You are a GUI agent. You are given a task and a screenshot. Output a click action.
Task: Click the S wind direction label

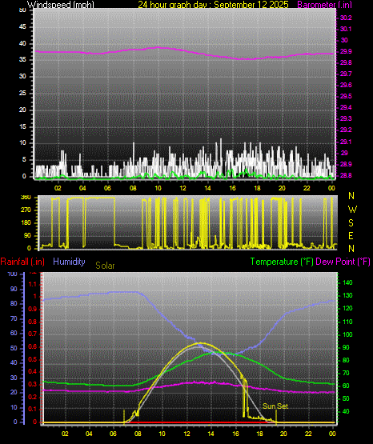(351, 223)
